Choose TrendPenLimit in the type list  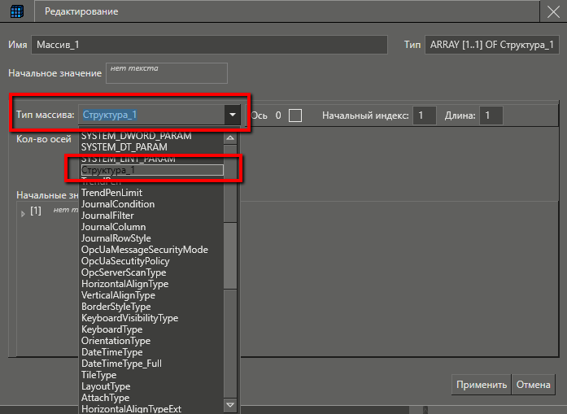[111, 193]
